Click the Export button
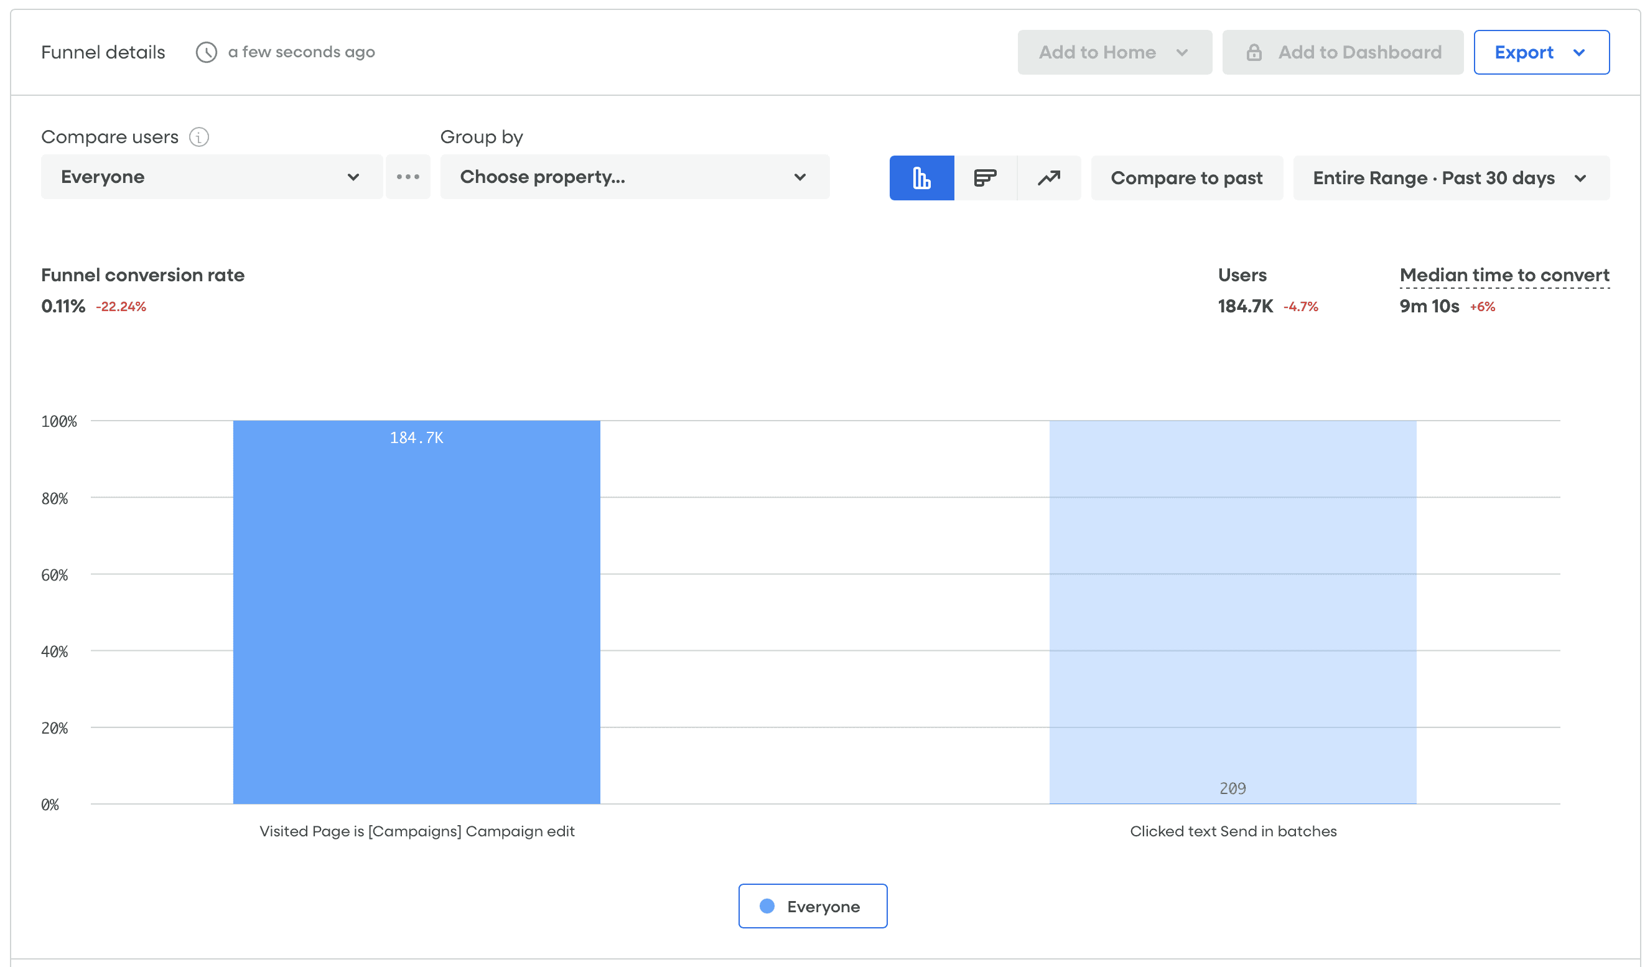 (1523, 52)
